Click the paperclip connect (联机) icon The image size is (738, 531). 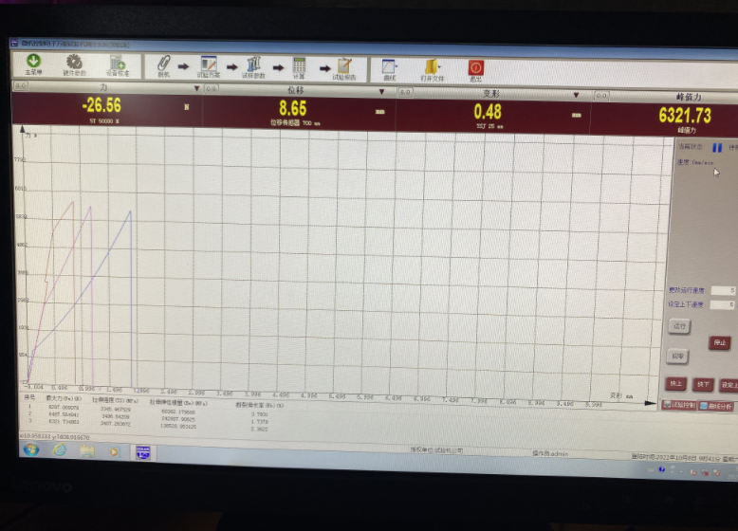pyautogui.click(x=163, y=66)
